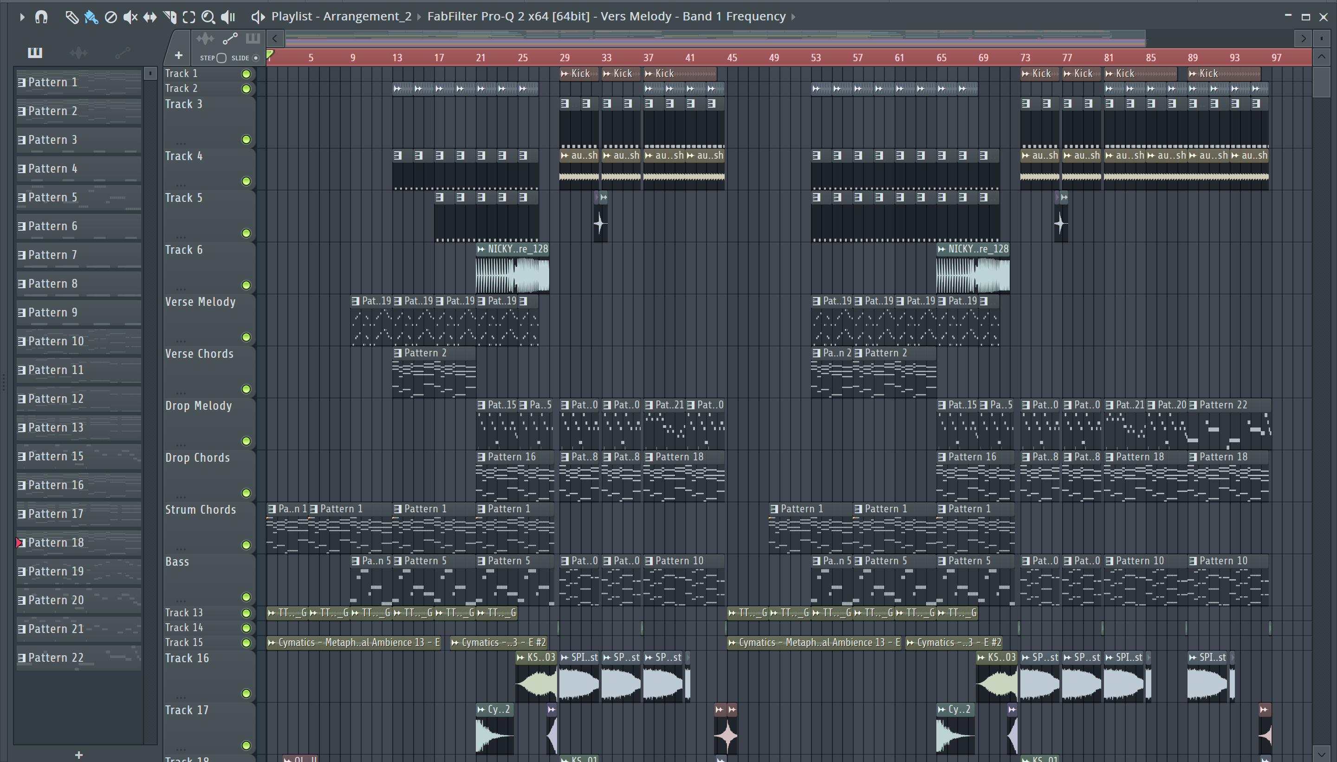Mute Drop Chords track
Image resolution: width=1337 pixels, height=762 pixels.
click(246, 493)
